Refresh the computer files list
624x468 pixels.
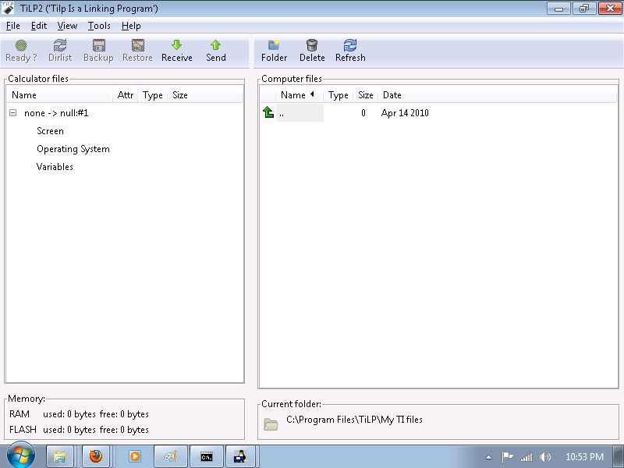coord(350,46)
